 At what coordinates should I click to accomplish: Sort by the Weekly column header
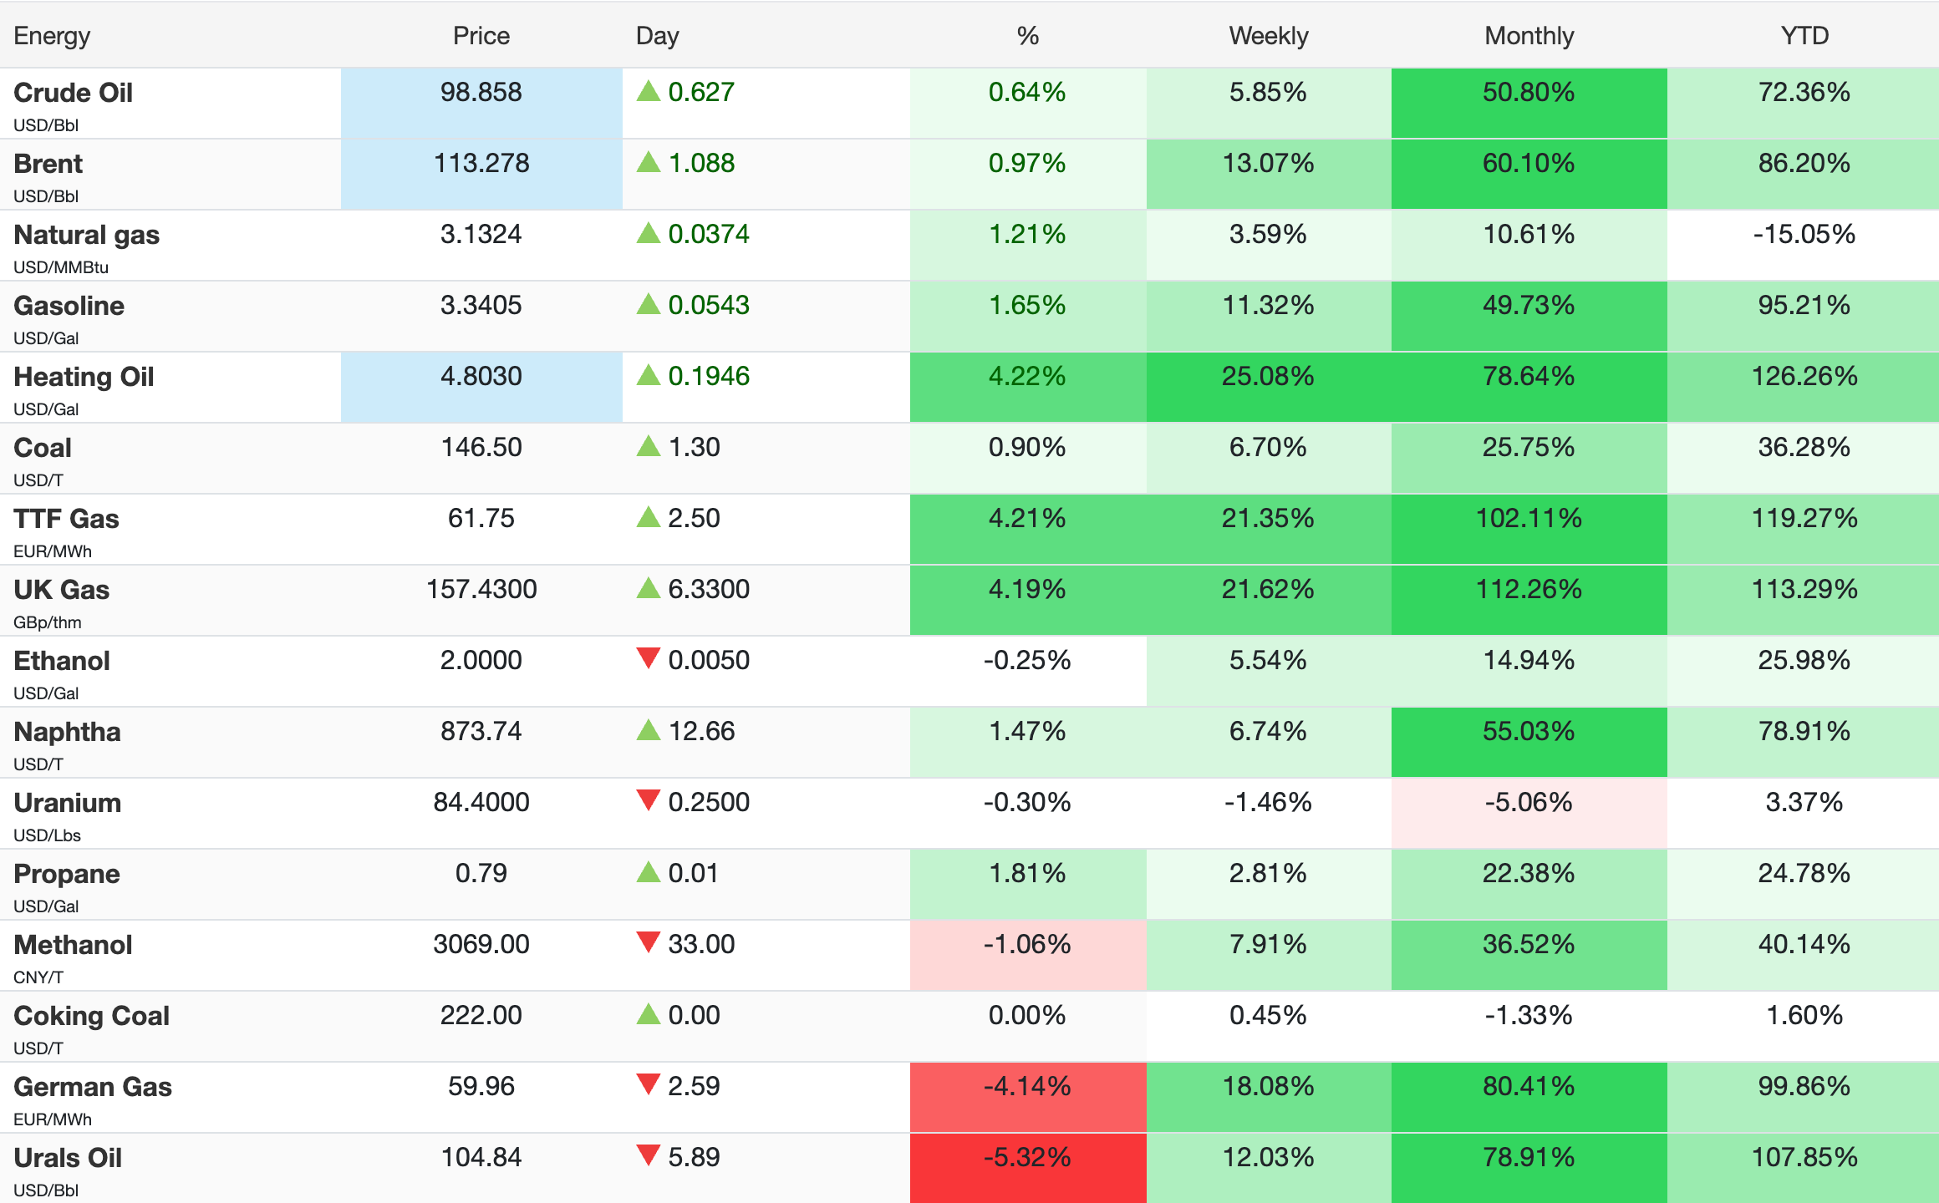1268,36
